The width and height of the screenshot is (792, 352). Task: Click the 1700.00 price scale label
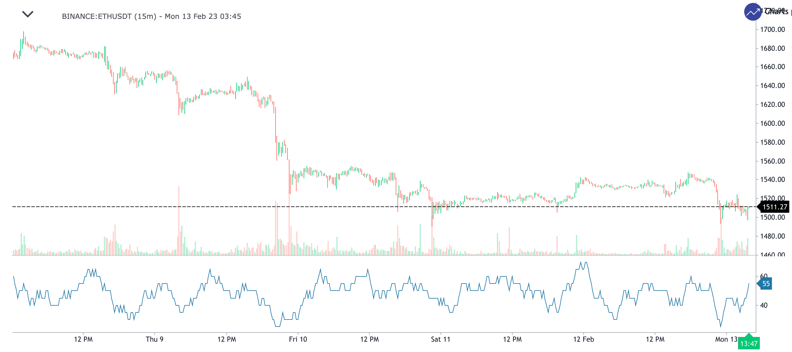click(x=772, y=30)
